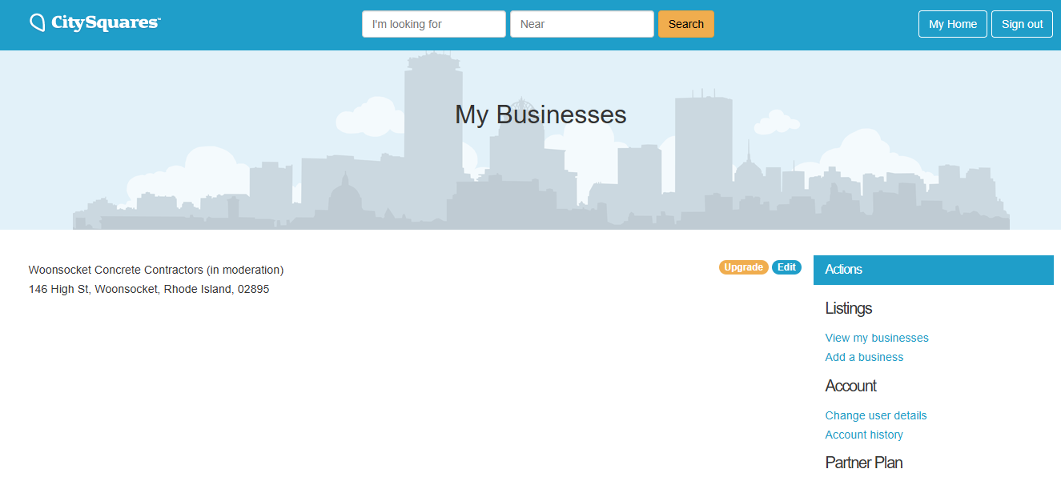Open the View my businesses link

pos(877,338)
